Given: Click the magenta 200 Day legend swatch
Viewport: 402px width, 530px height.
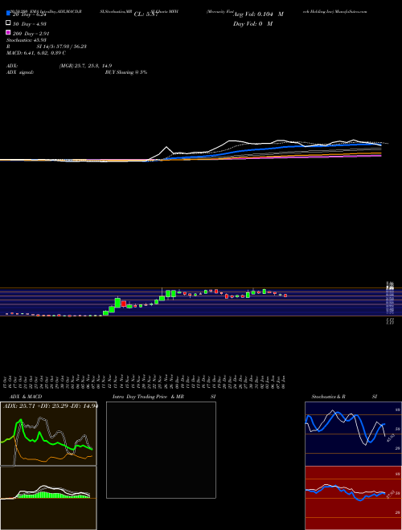Looking at the screenshot, I should pyautogui.click(x=8, y=33).
